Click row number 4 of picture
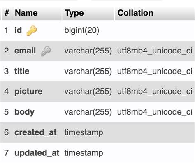Screen dimensions: 195x164 (x=7, y=91)
